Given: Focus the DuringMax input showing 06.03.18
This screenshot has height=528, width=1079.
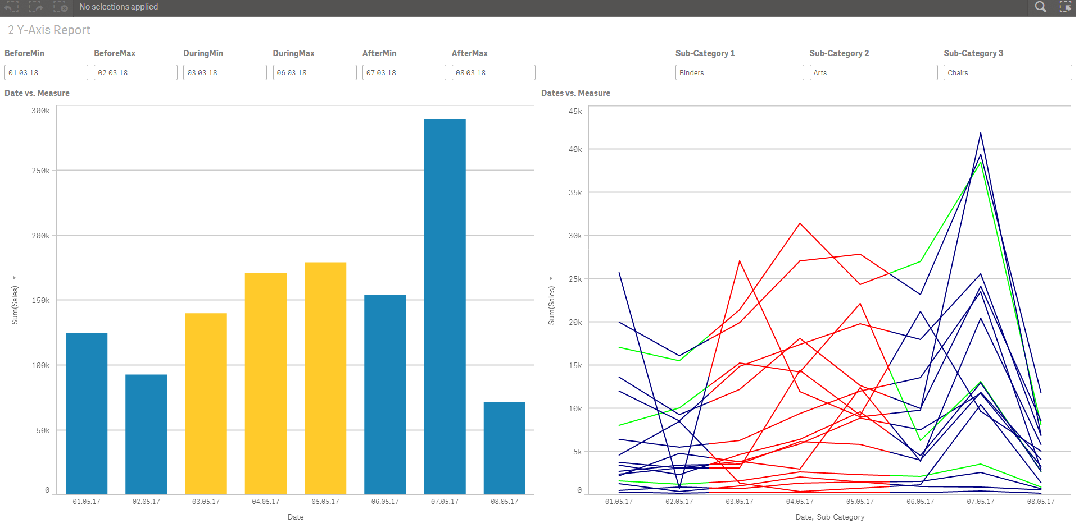Looking at the screenshot, I should (315, 72).
